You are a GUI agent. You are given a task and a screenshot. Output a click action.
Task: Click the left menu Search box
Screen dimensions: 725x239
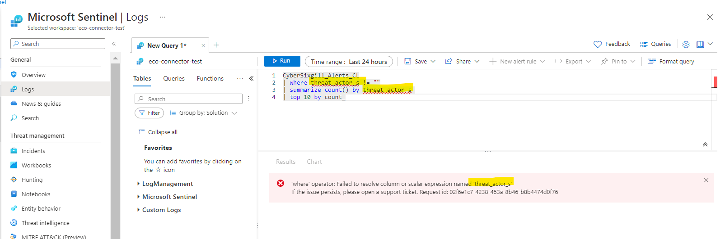pos(58,44)
